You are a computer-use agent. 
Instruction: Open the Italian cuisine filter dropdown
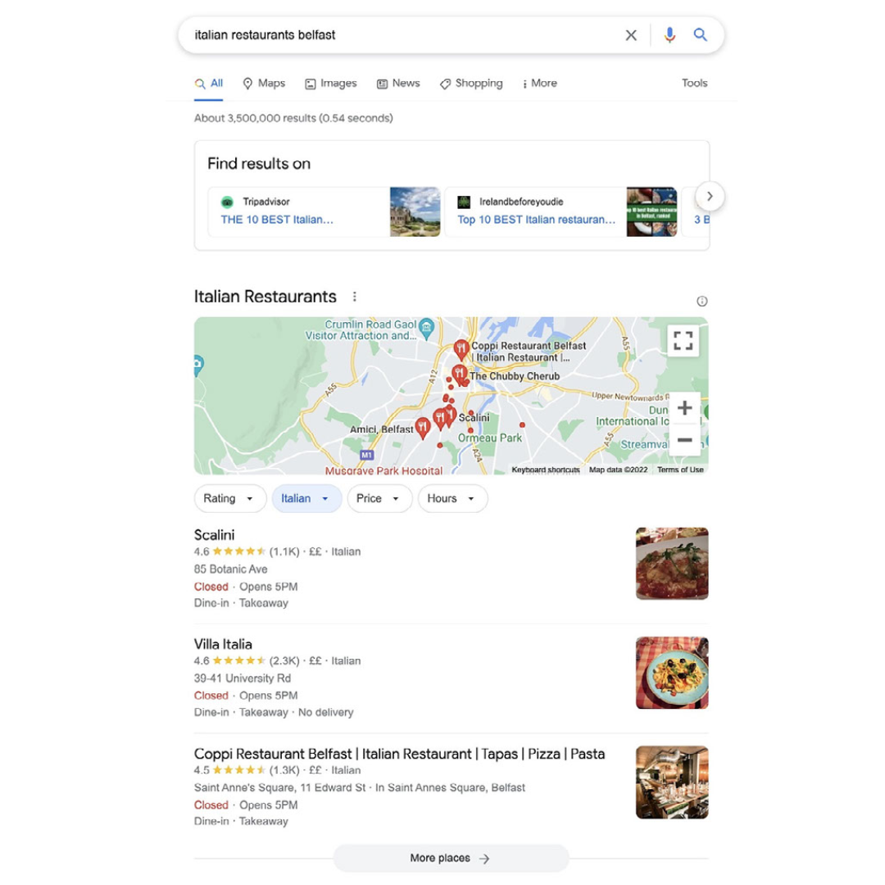pos(306,498)
